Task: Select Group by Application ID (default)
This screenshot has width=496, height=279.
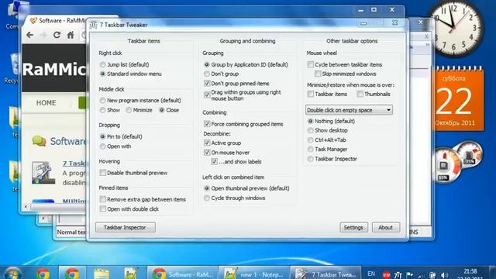Action: click(207, 64)
